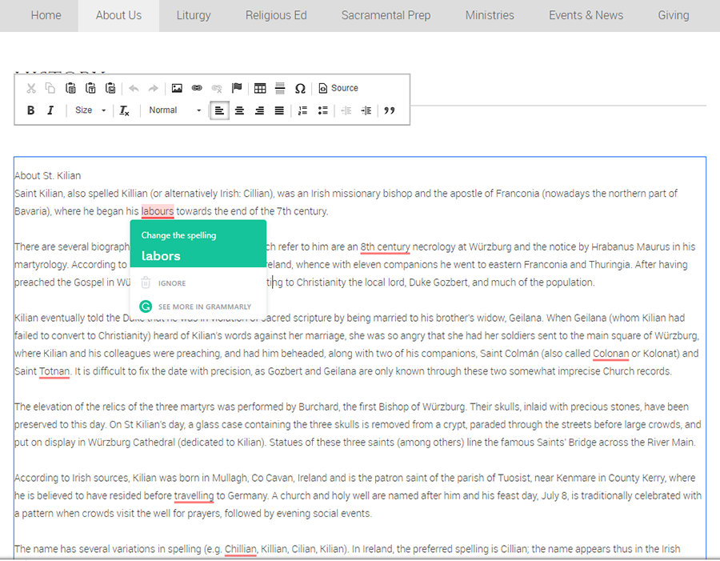Insert a special character
The width and height of the screenshot is (720, 561).
[300, 88]
